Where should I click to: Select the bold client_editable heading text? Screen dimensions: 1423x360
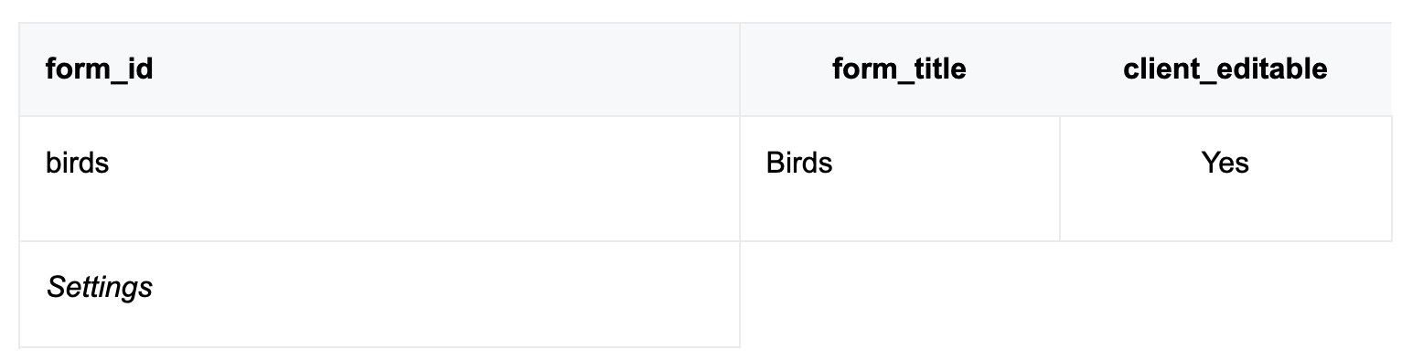point(1225,69)
